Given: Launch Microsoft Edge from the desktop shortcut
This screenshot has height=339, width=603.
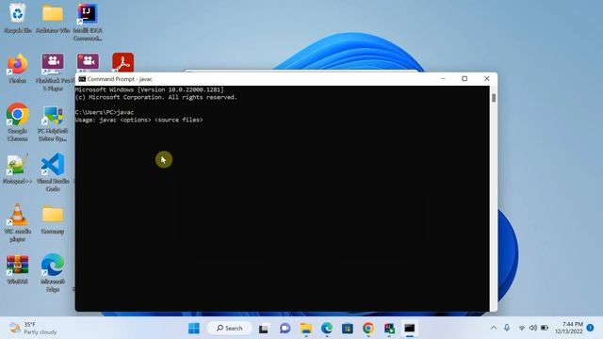Looking at the screenshot, I should 53,273.
